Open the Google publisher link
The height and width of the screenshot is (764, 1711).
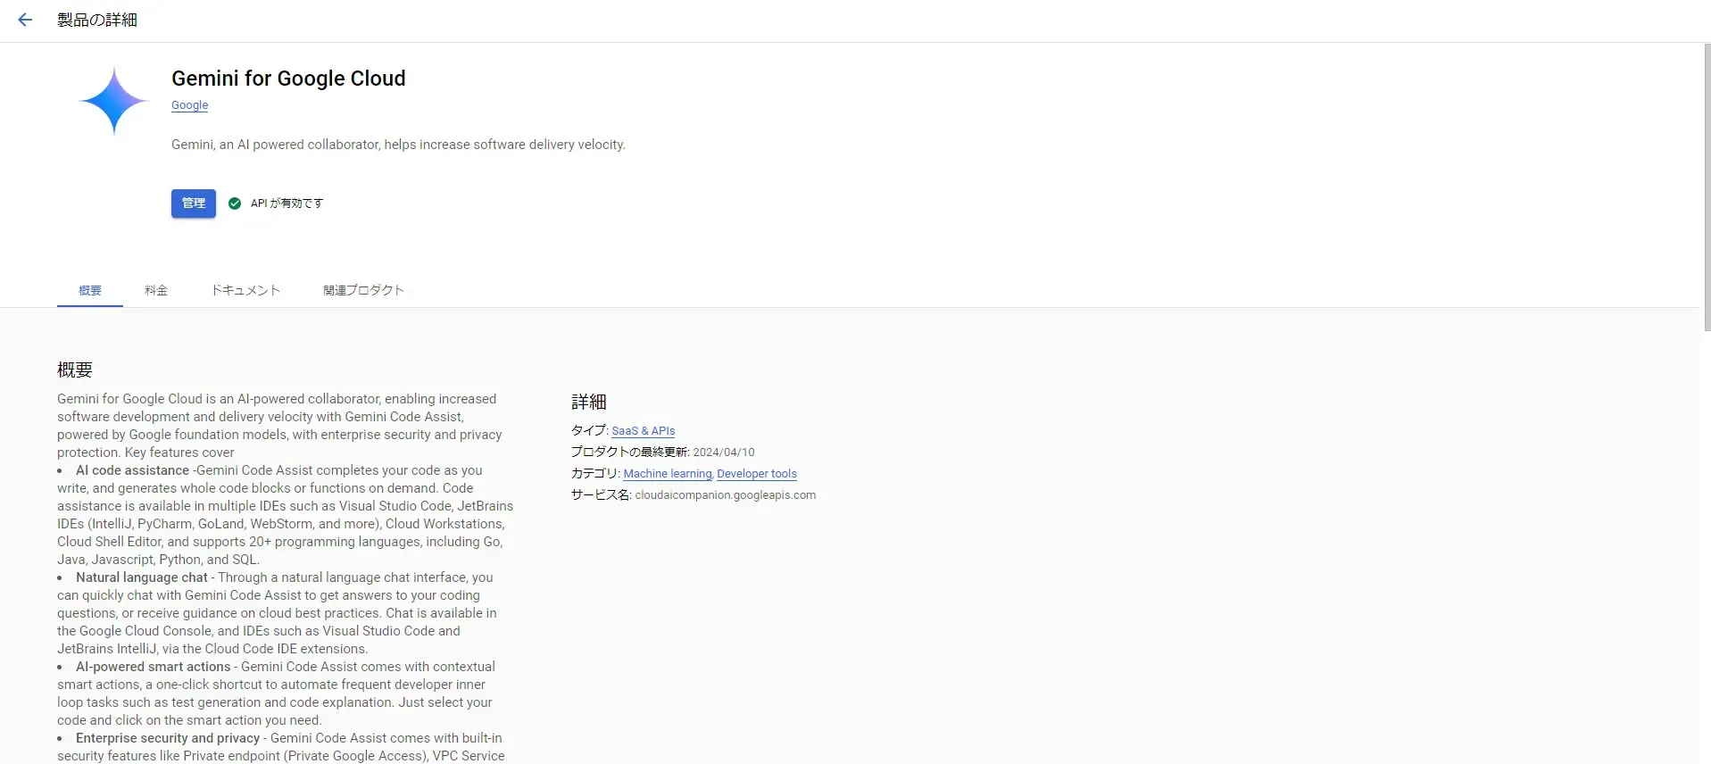[x=189, y=105]
